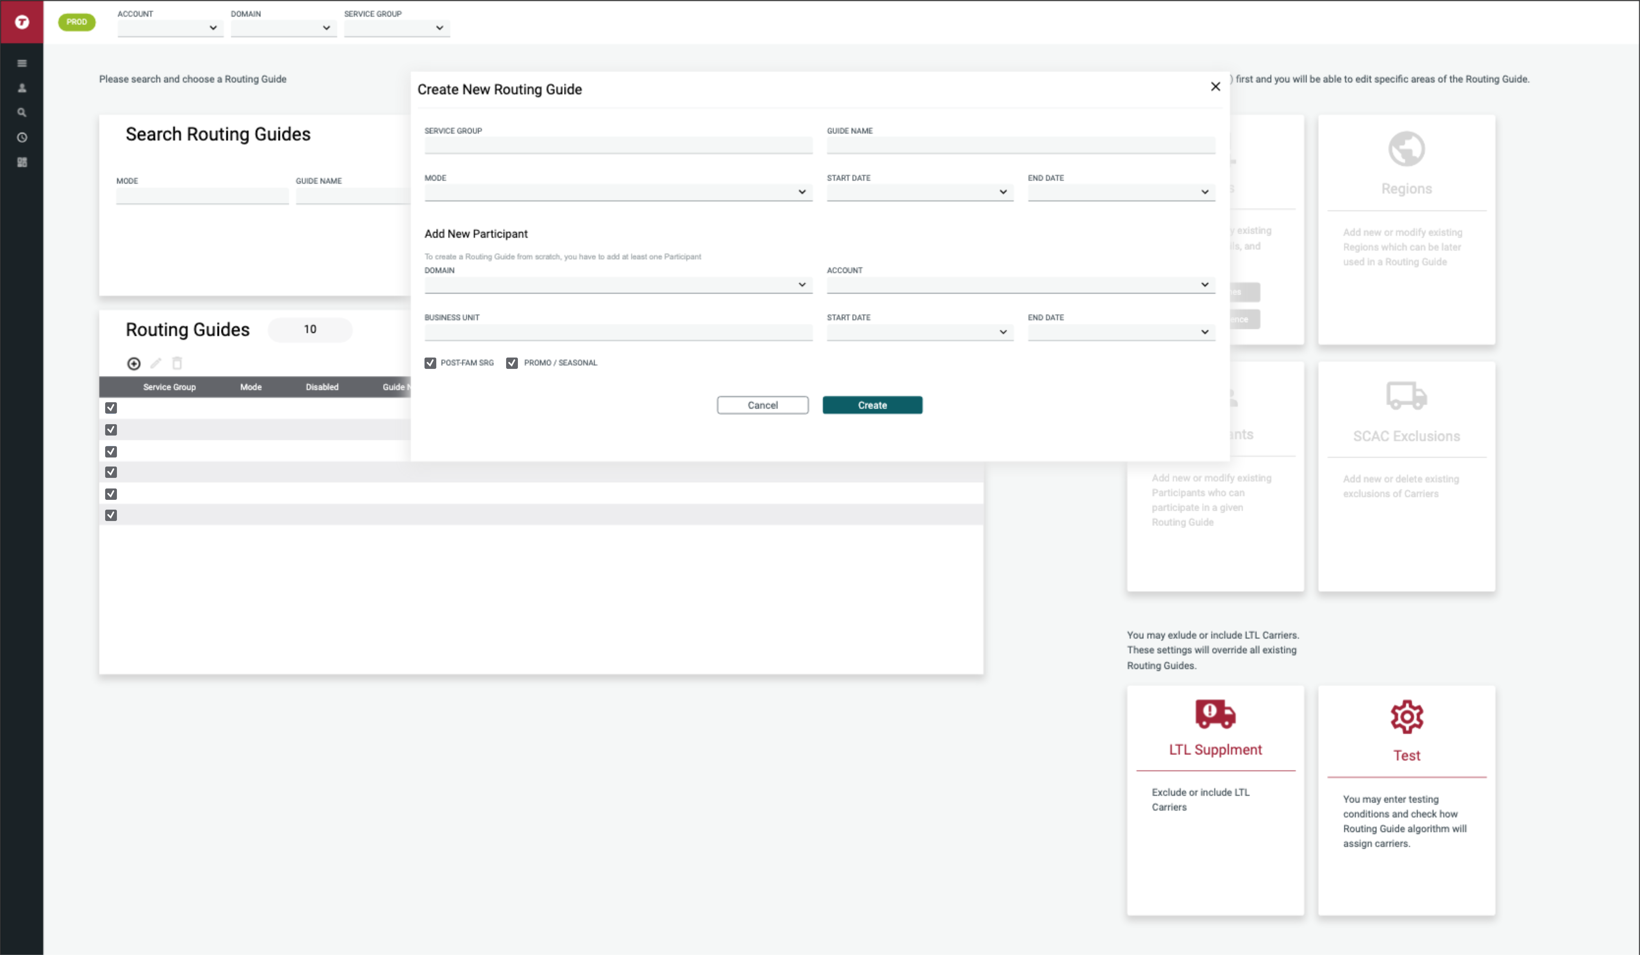This screenshot has height=955, width=1640.
Task: Toggle the POST-FAM SRG checkbox
Action: point(430,363)
